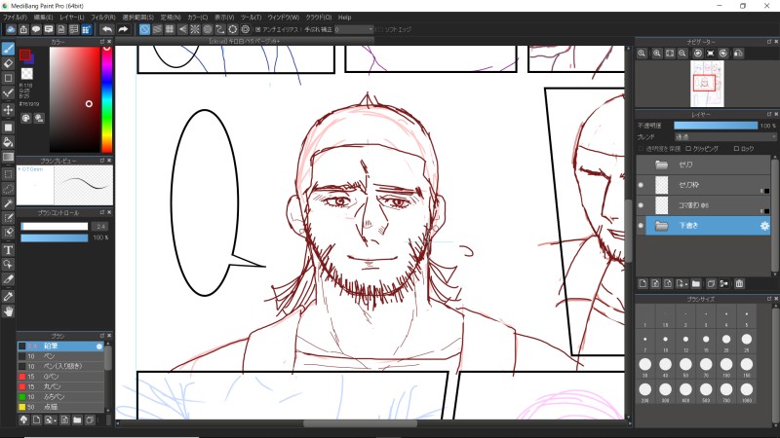Select the Bucket fill tool
Screen dimensions: 780x438
(8, 142)
